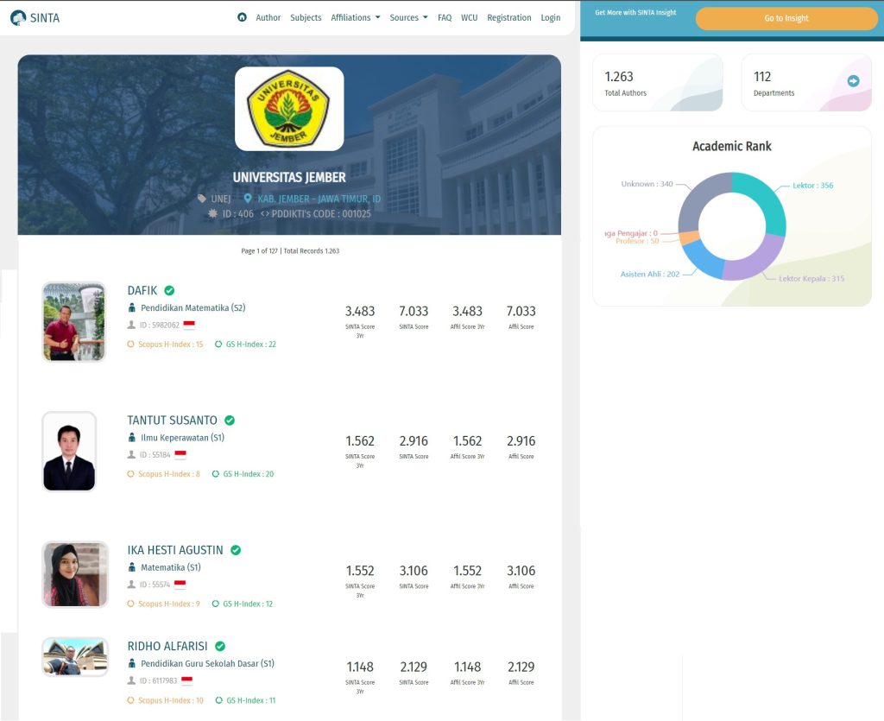This screenshot has height=721, width=884.
Task: Open DAFIK's author profile name
Action: click(142, 291)
